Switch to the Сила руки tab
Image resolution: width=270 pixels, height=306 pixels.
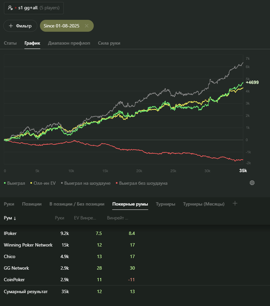point(109,43)
